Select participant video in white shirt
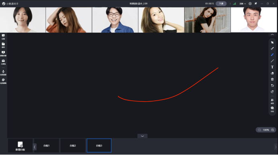 tap(254, 20)
